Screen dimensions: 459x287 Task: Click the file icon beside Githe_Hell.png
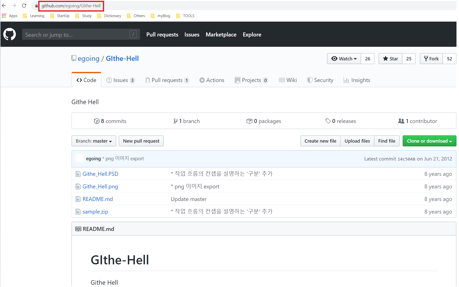78,187
